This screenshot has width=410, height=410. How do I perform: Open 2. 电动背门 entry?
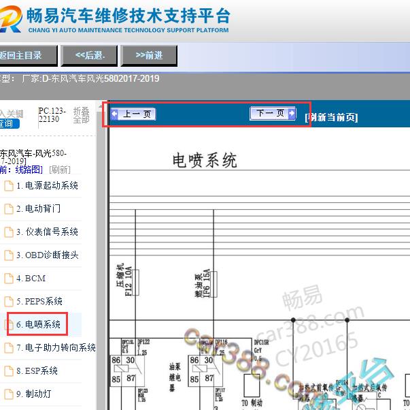tap(39, 208)
